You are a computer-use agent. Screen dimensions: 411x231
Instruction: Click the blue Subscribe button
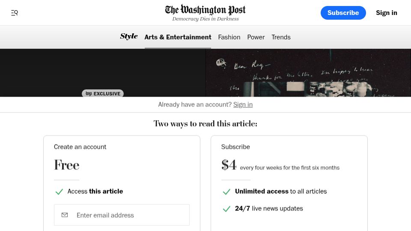click(343, 13)
